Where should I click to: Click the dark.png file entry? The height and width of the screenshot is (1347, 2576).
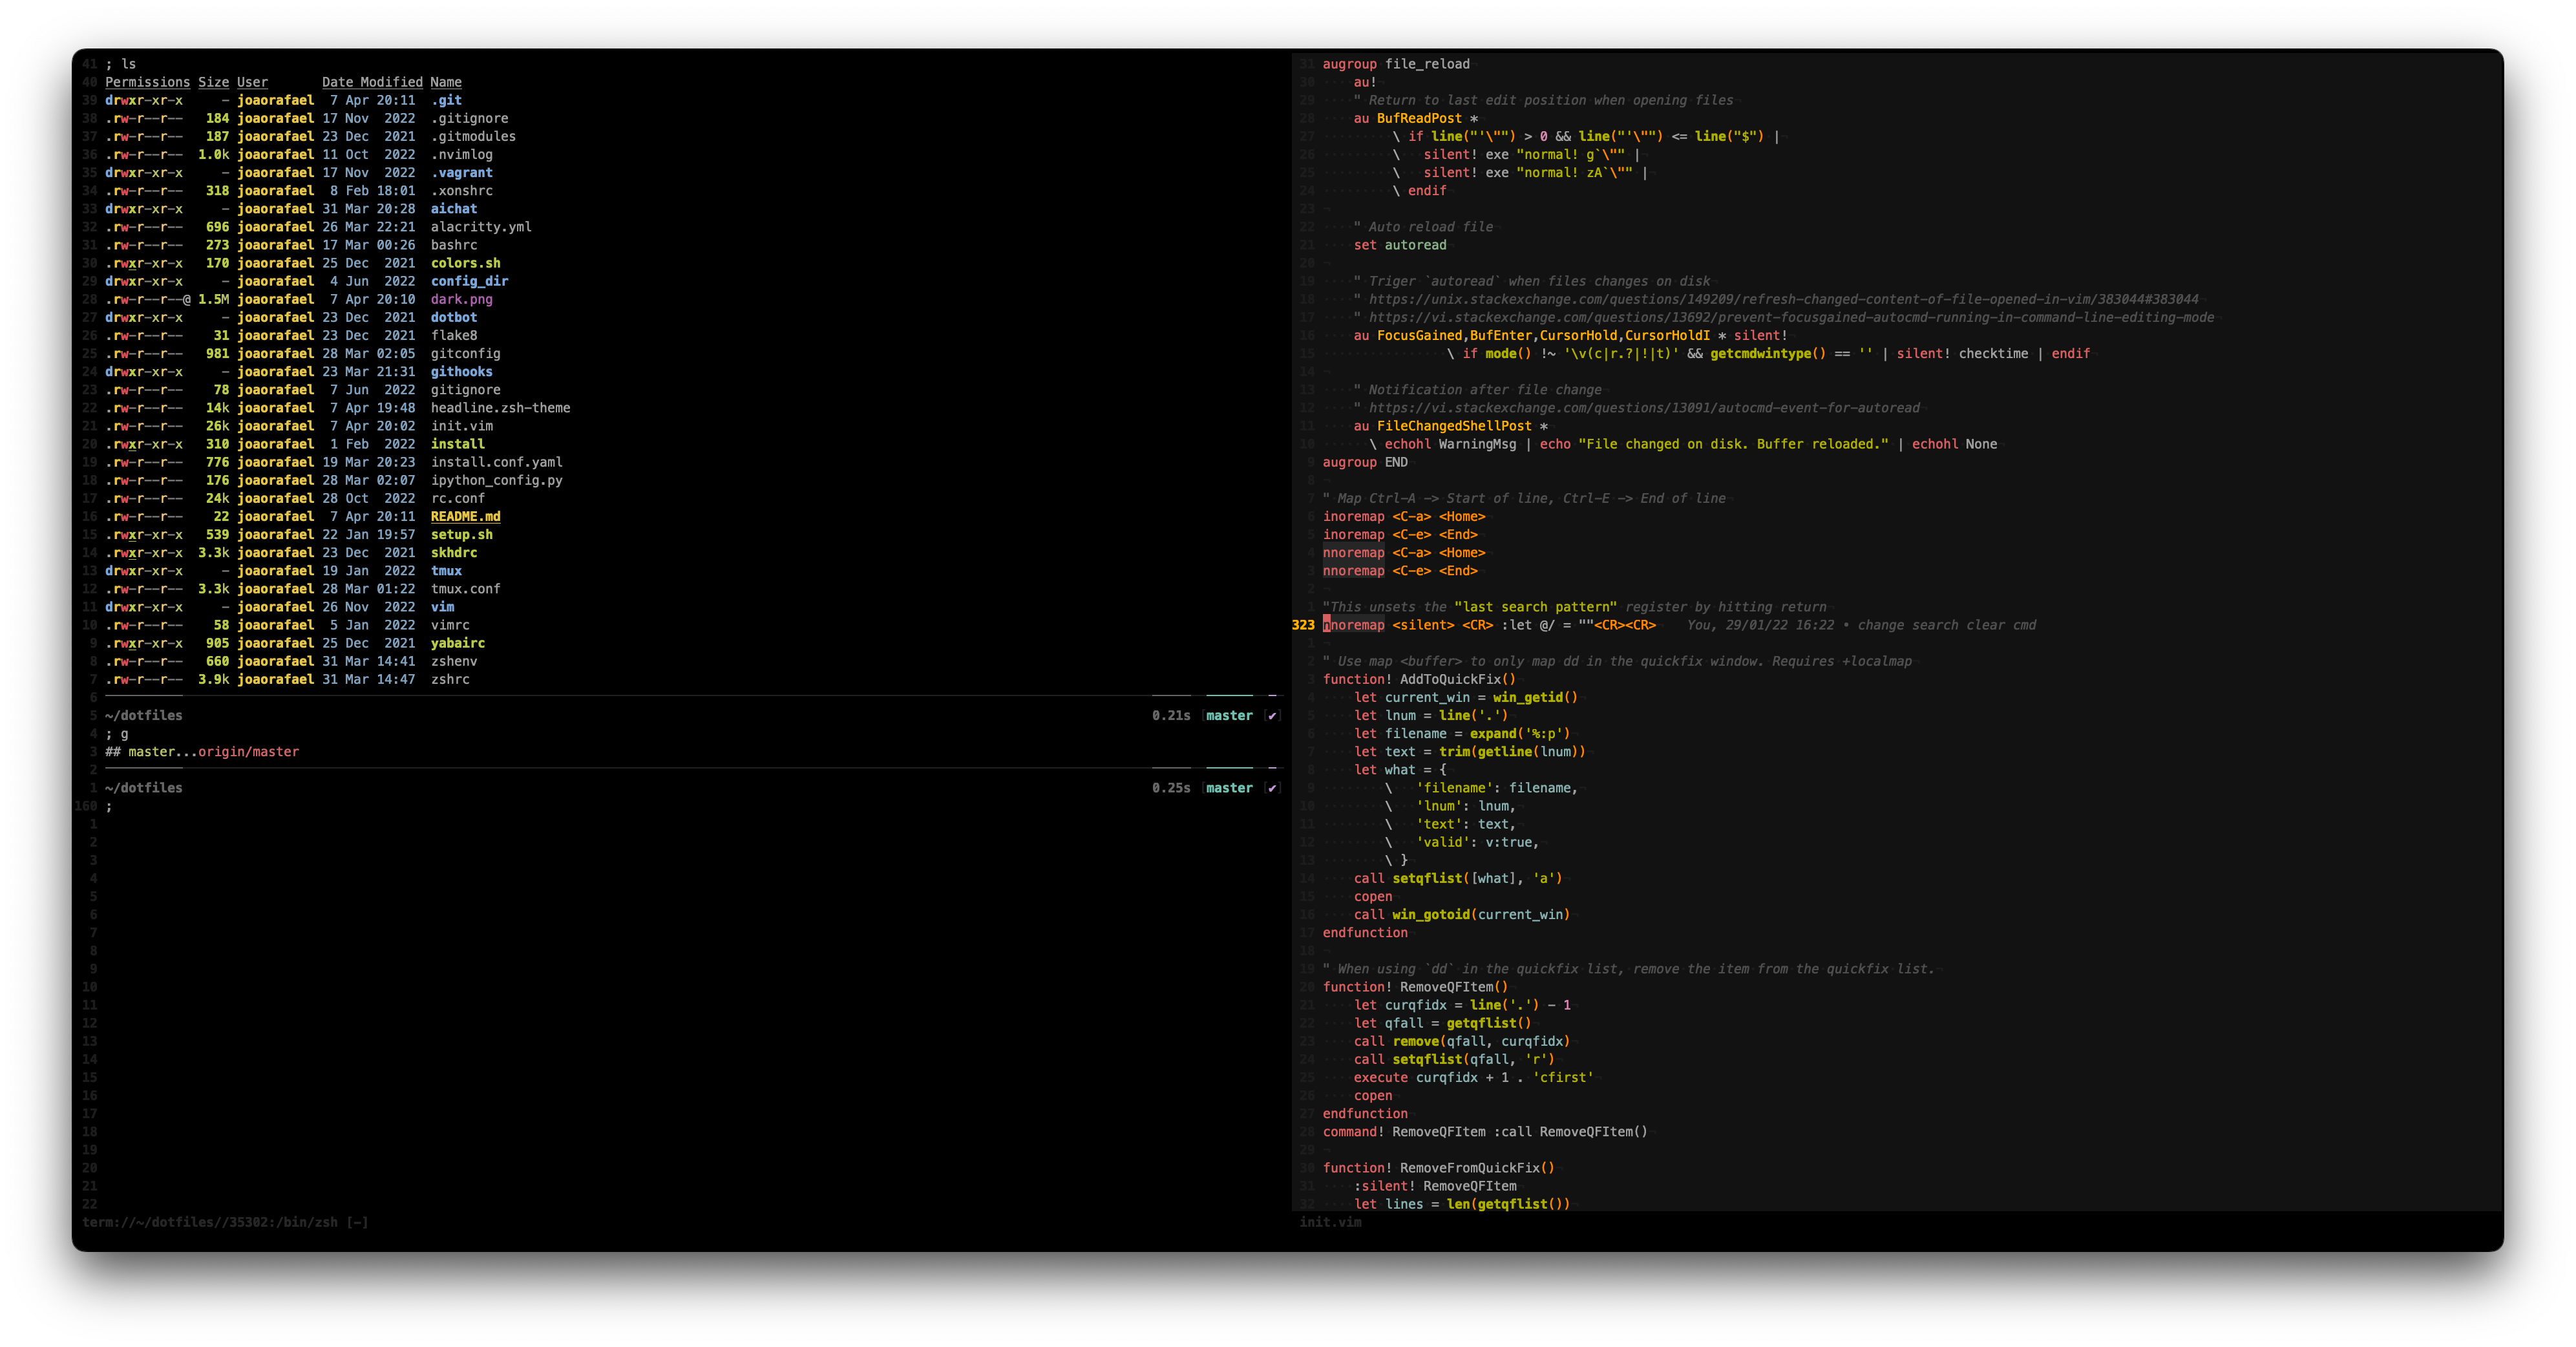461,299
